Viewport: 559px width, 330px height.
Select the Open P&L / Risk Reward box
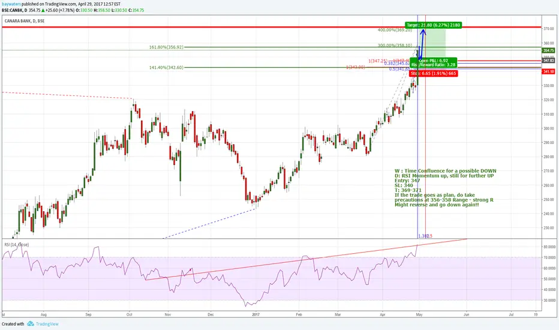pos(433,63)
